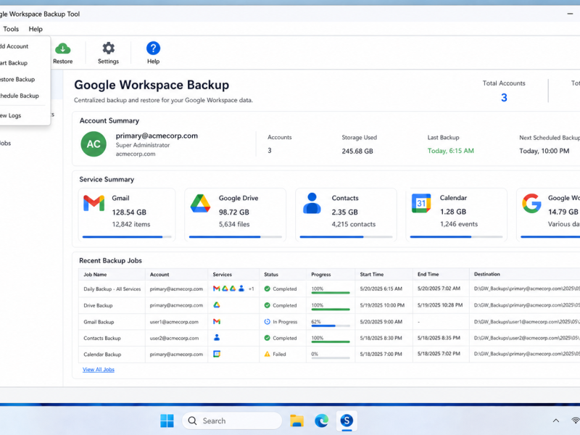Click Drive icon in Drive Backup row
Viewport: 580px width, 435px height.
pos(217,304)
